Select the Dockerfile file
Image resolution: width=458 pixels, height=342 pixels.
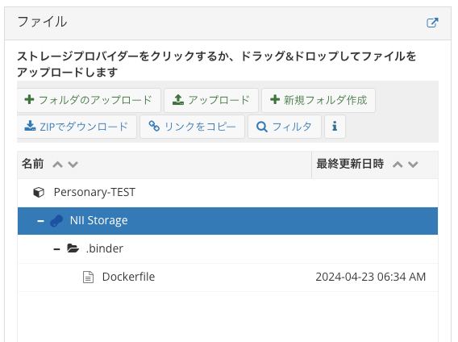click(227, 277)
